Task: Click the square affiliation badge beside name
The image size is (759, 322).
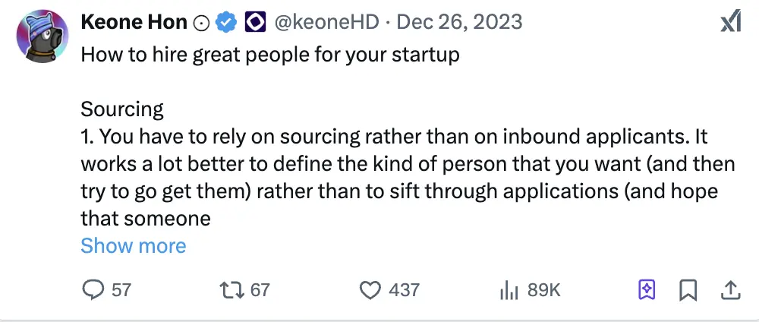Action: tap(254, 23)
